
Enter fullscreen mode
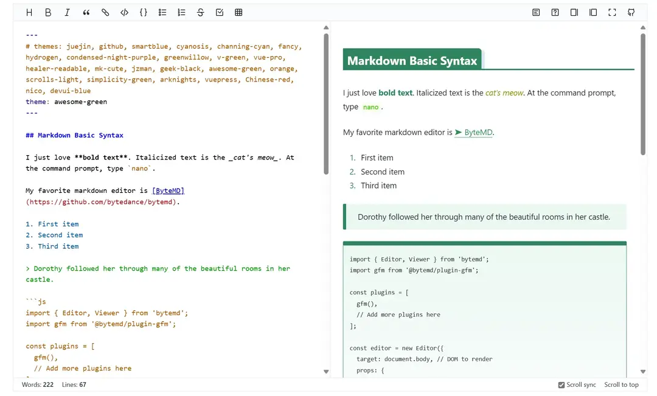pos(612,12)
